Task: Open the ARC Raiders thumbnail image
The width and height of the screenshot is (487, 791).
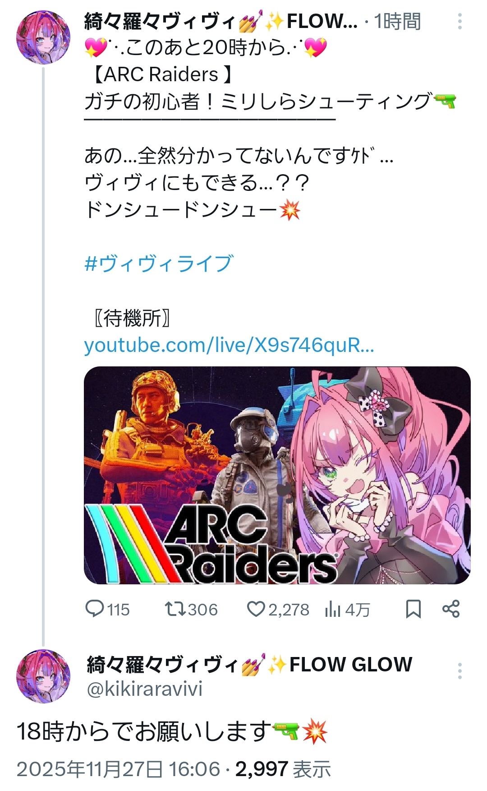Action: [x=277, y=475]
